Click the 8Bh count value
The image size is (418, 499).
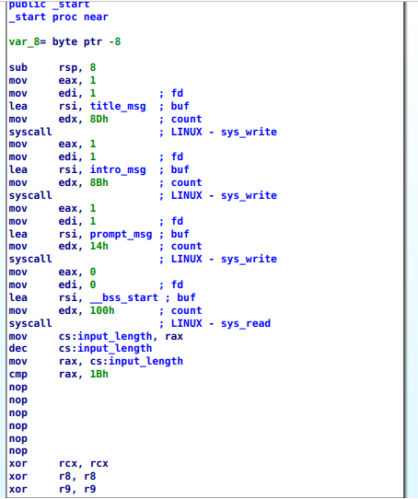click(x=99, y=182)
